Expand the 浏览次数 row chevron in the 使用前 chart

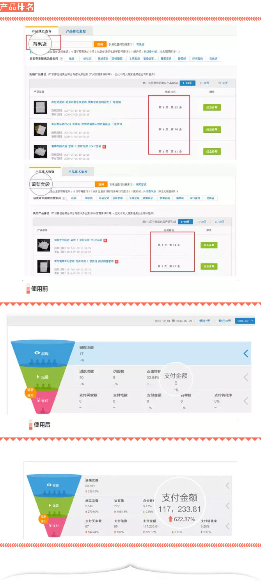pos(246,377)
